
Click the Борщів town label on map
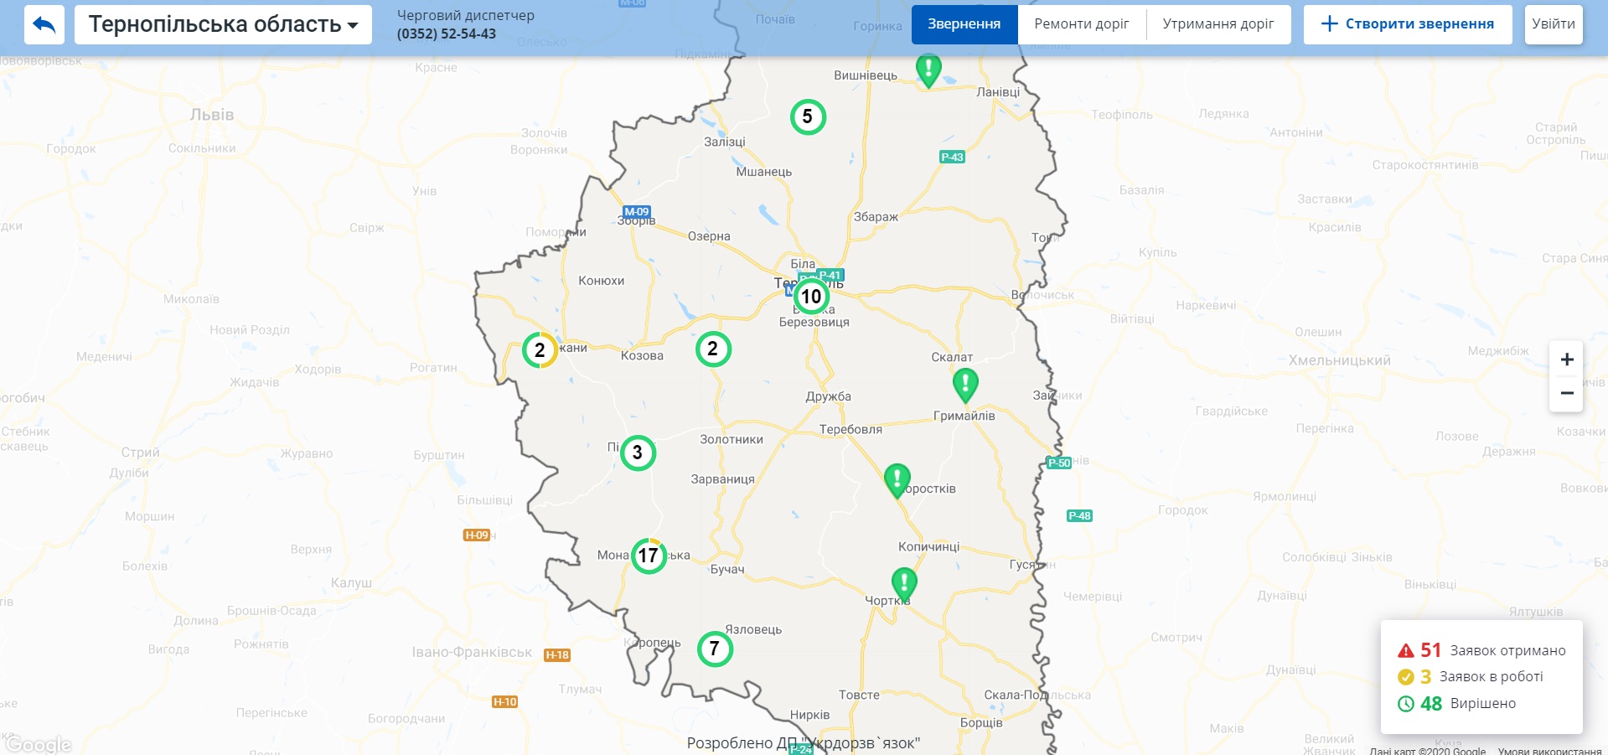981,722
